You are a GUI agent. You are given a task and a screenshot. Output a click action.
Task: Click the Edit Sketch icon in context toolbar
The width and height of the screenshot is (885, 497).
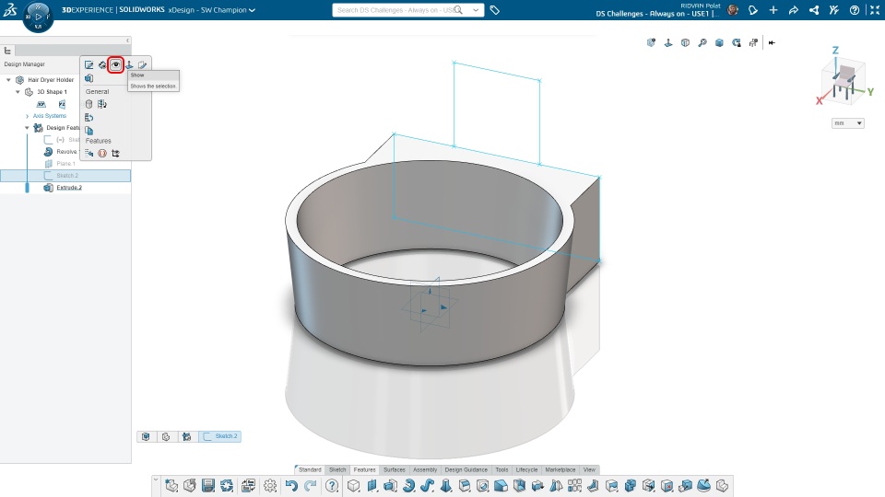coord(89,64)
